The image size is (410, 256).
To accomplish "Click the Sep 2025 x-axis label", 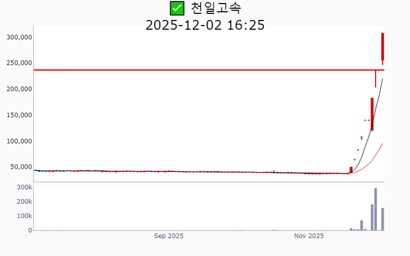I will (169, 236).
